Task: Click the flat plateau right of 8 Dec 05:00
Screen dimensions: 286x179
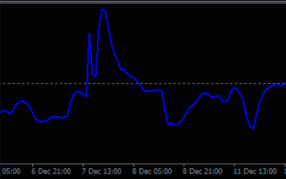Action: [155, 91]
